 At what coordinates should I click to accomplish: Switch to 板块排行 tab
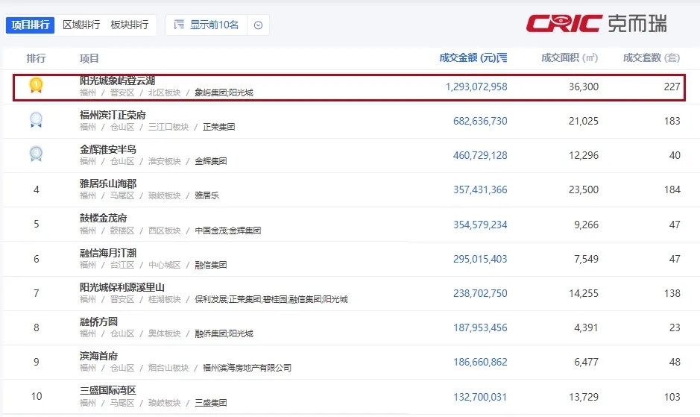click(130, 25)
